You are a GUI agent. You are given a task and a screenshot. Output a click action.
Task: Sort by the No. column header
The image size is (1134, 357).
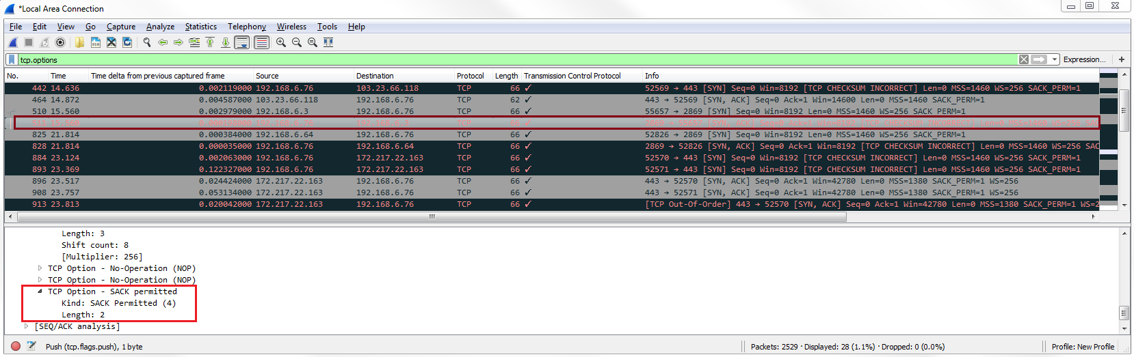(x=26, y=76)
